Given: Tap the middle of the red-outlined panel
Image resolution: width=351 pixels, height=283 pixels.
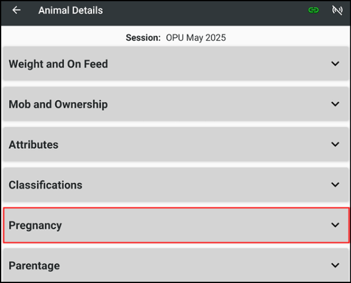Looking at the screenshot, I should (x=176, y=225).
